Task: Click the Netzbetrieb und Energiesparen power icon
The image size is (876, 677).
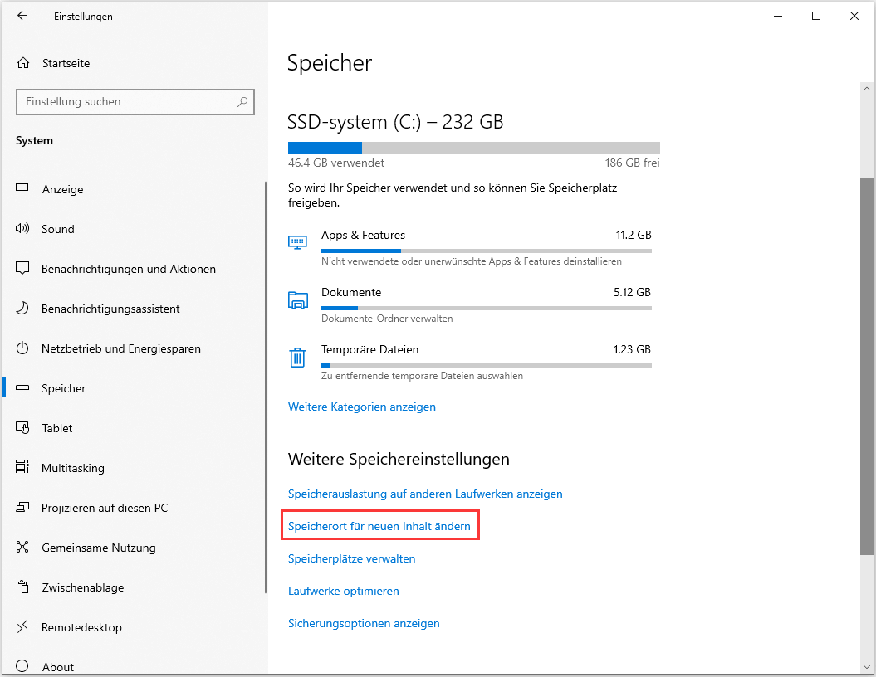Action: pyautogui.click(x=22, y=348)
